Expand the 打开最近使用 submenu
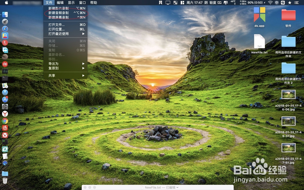Viewport: 304px width, 190px height. pyautogui.click(x=61, y=34)
